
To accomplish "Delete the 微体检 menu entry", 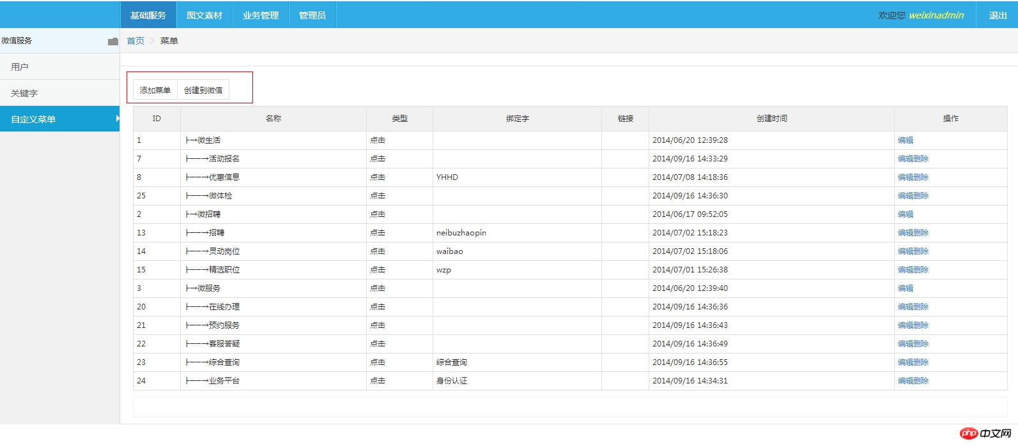I will coord(921,196).
